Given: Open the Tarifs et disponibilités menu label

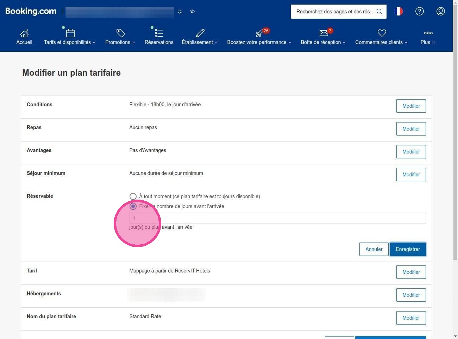Looking at the screenshot, I should coord(67,42).
